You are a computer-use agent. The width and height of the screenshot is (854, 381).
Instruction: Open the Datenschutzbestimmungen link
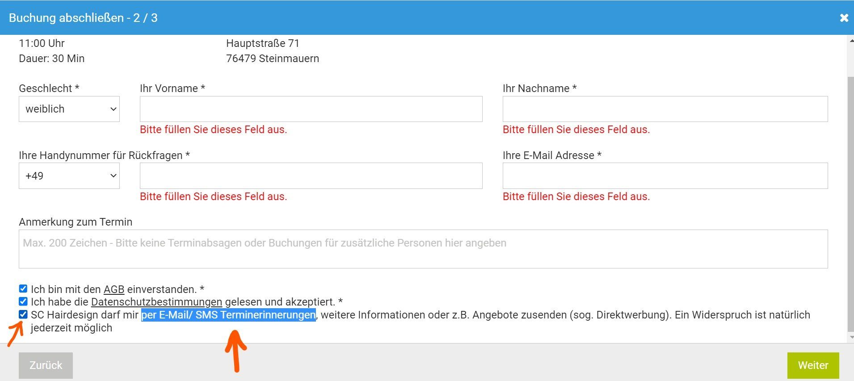point(156,302)
